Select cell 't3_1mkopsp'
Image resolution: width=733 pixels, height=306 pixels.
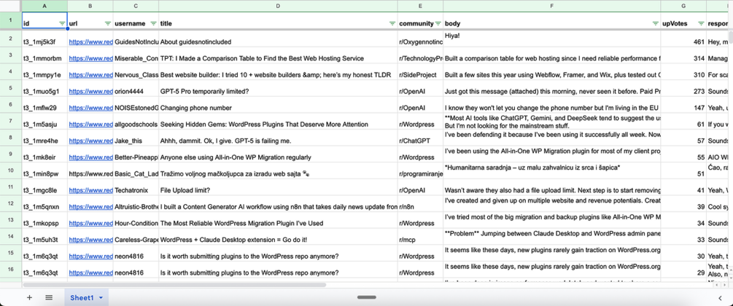(45, 220)
